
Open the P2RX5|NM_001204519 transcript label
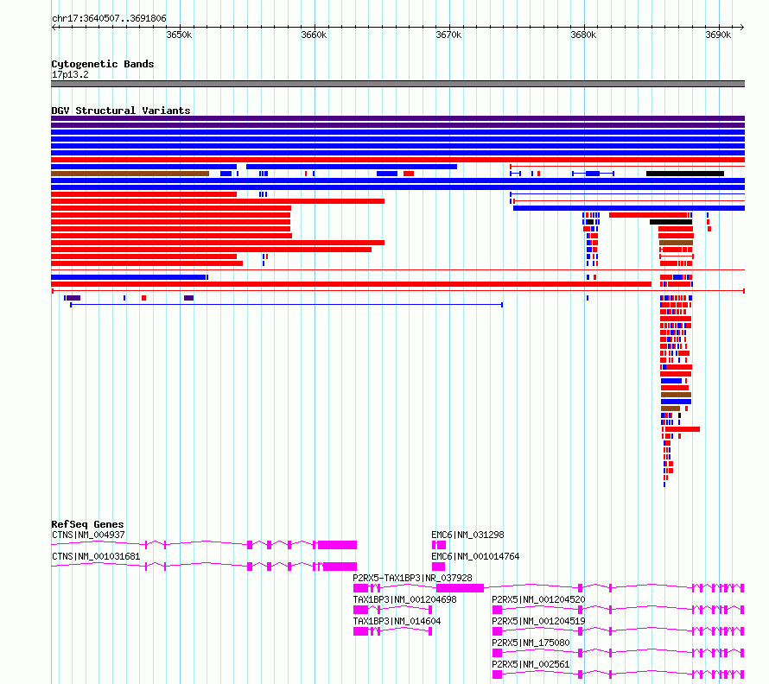[538, 621]
